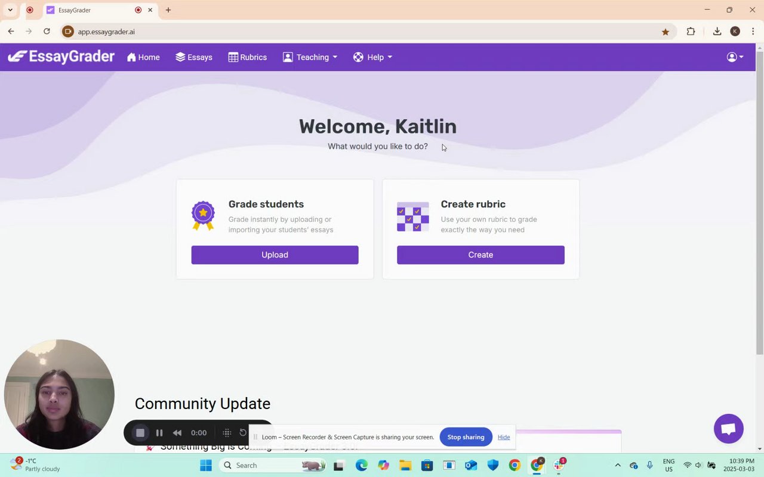764x477 pixels.
Task: Open a new browser tab
Action: 168,10
